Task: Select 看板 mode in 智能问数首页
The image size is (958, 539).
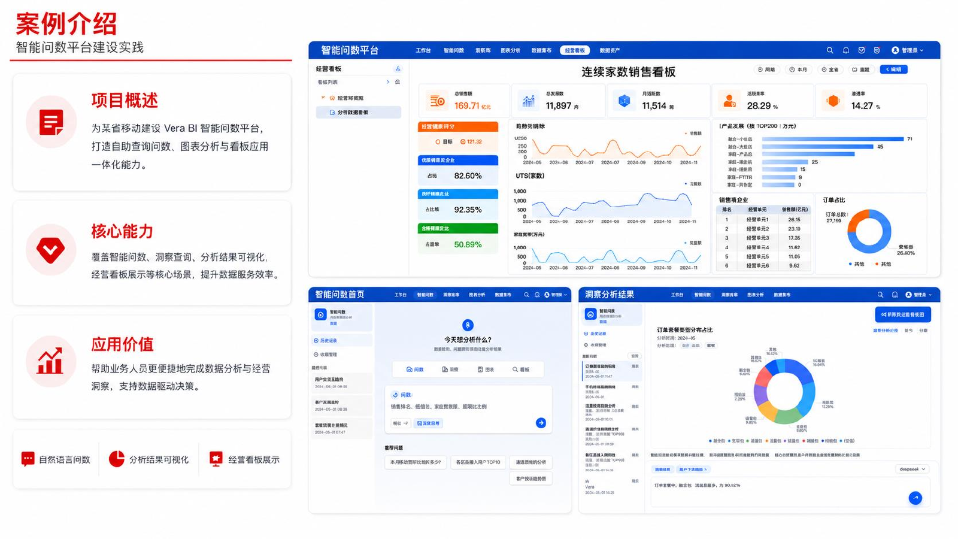Action: (521, 370)
